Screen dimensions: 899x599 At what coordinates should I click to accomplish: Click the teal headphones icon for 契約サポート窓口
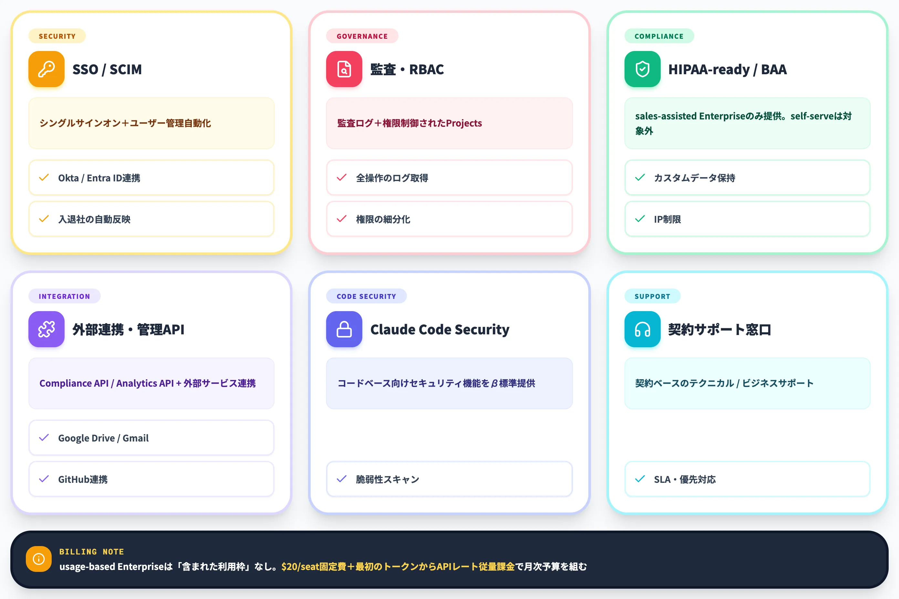[643, 329]
